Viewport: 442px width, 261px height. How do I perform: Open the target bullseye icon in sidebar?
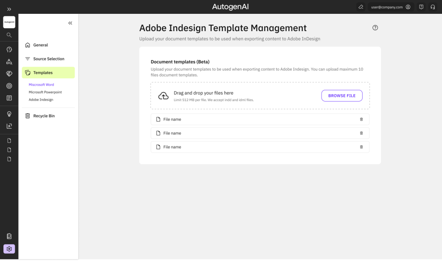click(9, 86)
